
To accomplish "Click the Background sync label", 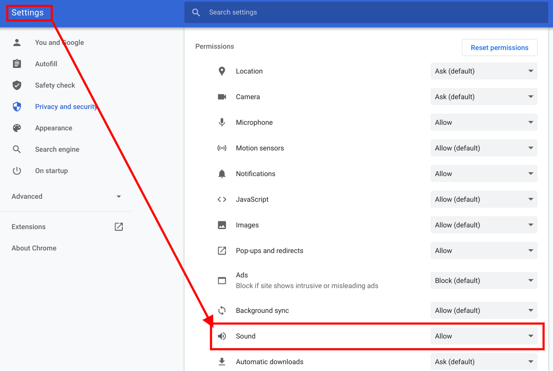I will pos(262,310).
